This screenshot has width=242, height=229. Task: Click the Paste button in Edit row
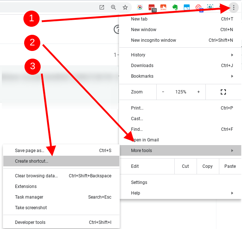tap(230, 166)
